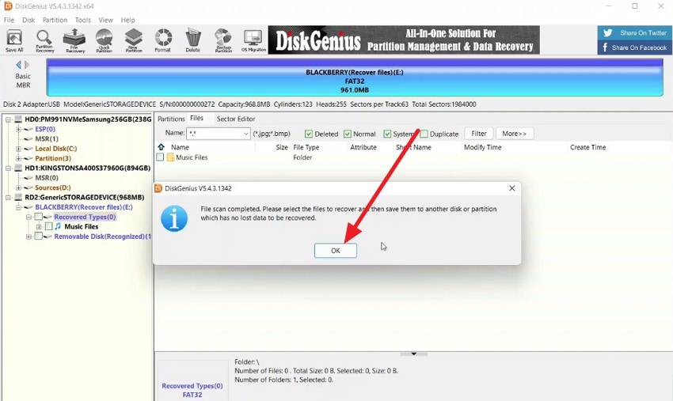Select the Quick Partition icon
Viewport: 673px width, 401px height.
(104, 41)
